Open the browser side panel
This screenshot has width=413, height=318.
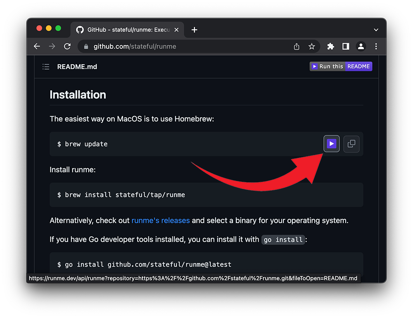point(346,46)
